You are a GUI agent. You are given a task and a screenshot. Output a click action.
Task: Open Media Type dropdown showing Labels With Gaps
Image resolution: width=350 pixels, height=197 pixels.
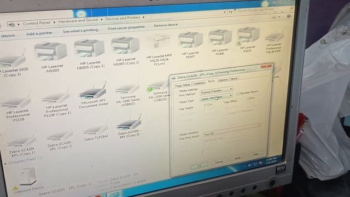[x=216, y=97]
